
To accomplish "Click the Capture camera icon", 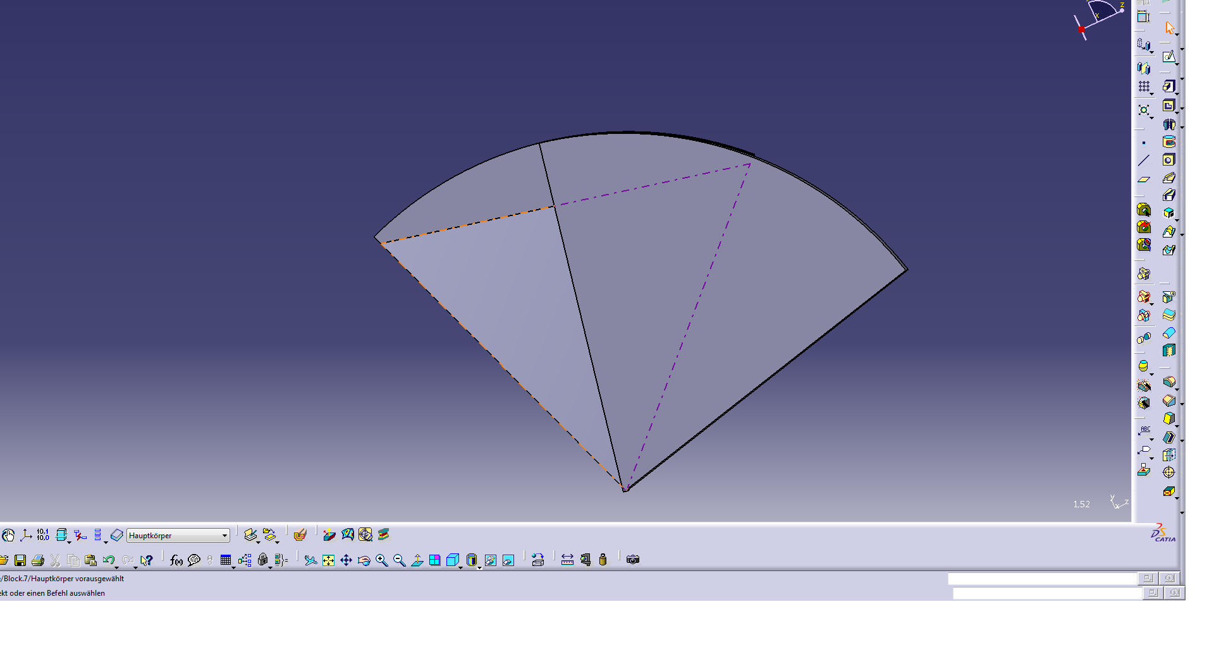I will (633, 560).
